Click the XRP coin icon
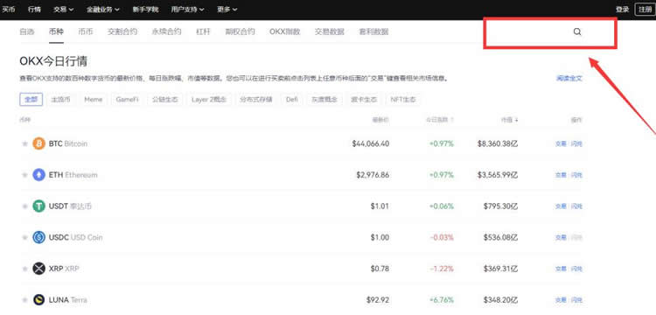 click(x=38, y=269)
